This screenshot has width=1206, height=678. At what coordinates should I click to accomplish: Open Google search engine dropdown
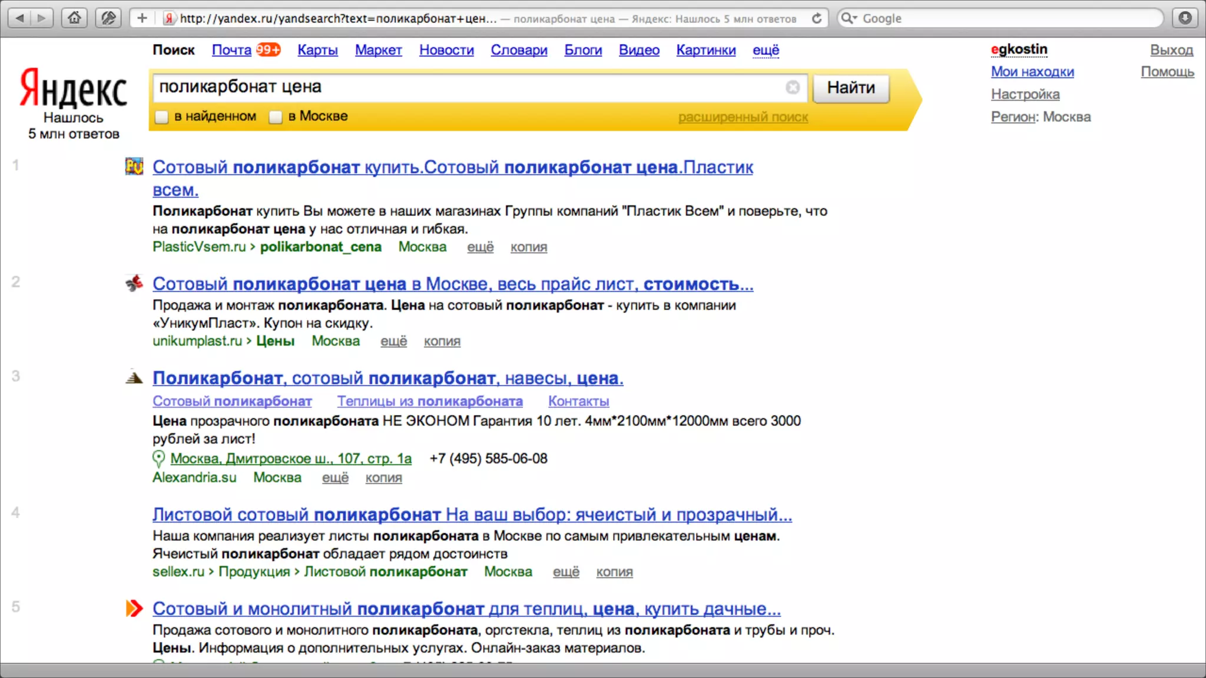pos(849,18)
